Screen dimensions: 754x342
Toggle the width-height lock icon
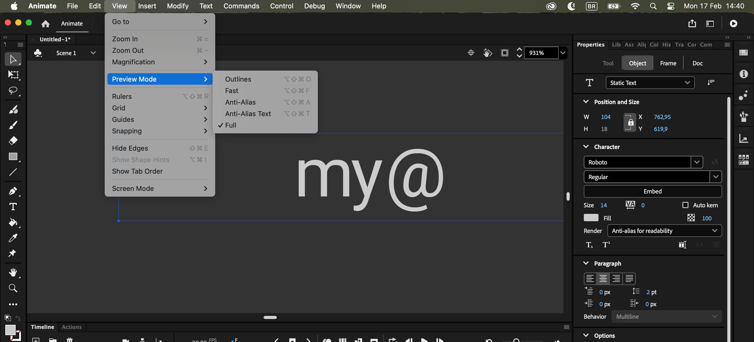tap(630, 122)
